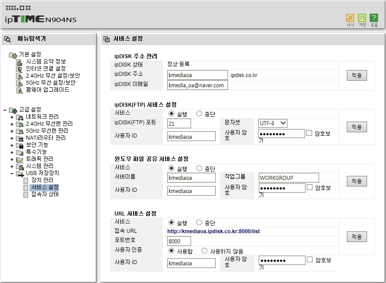Viewport: 386px width, 283px height.
Task: Click the 다시 (reload) icon in header
Action: [350, 18]
